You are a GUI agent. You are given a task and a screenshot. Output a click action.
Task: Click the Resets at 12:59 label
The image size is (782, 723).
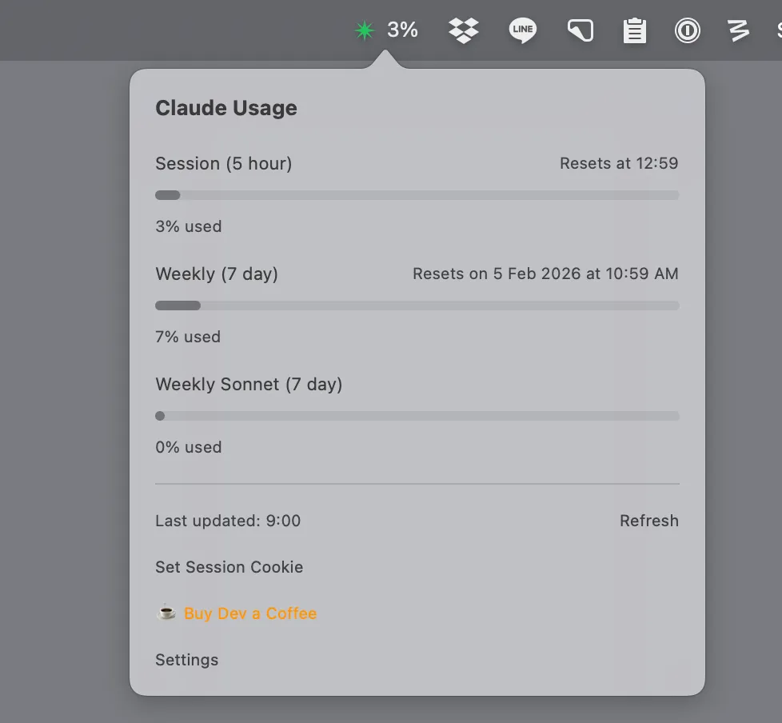pyautogui.click(x=618, y=163)
